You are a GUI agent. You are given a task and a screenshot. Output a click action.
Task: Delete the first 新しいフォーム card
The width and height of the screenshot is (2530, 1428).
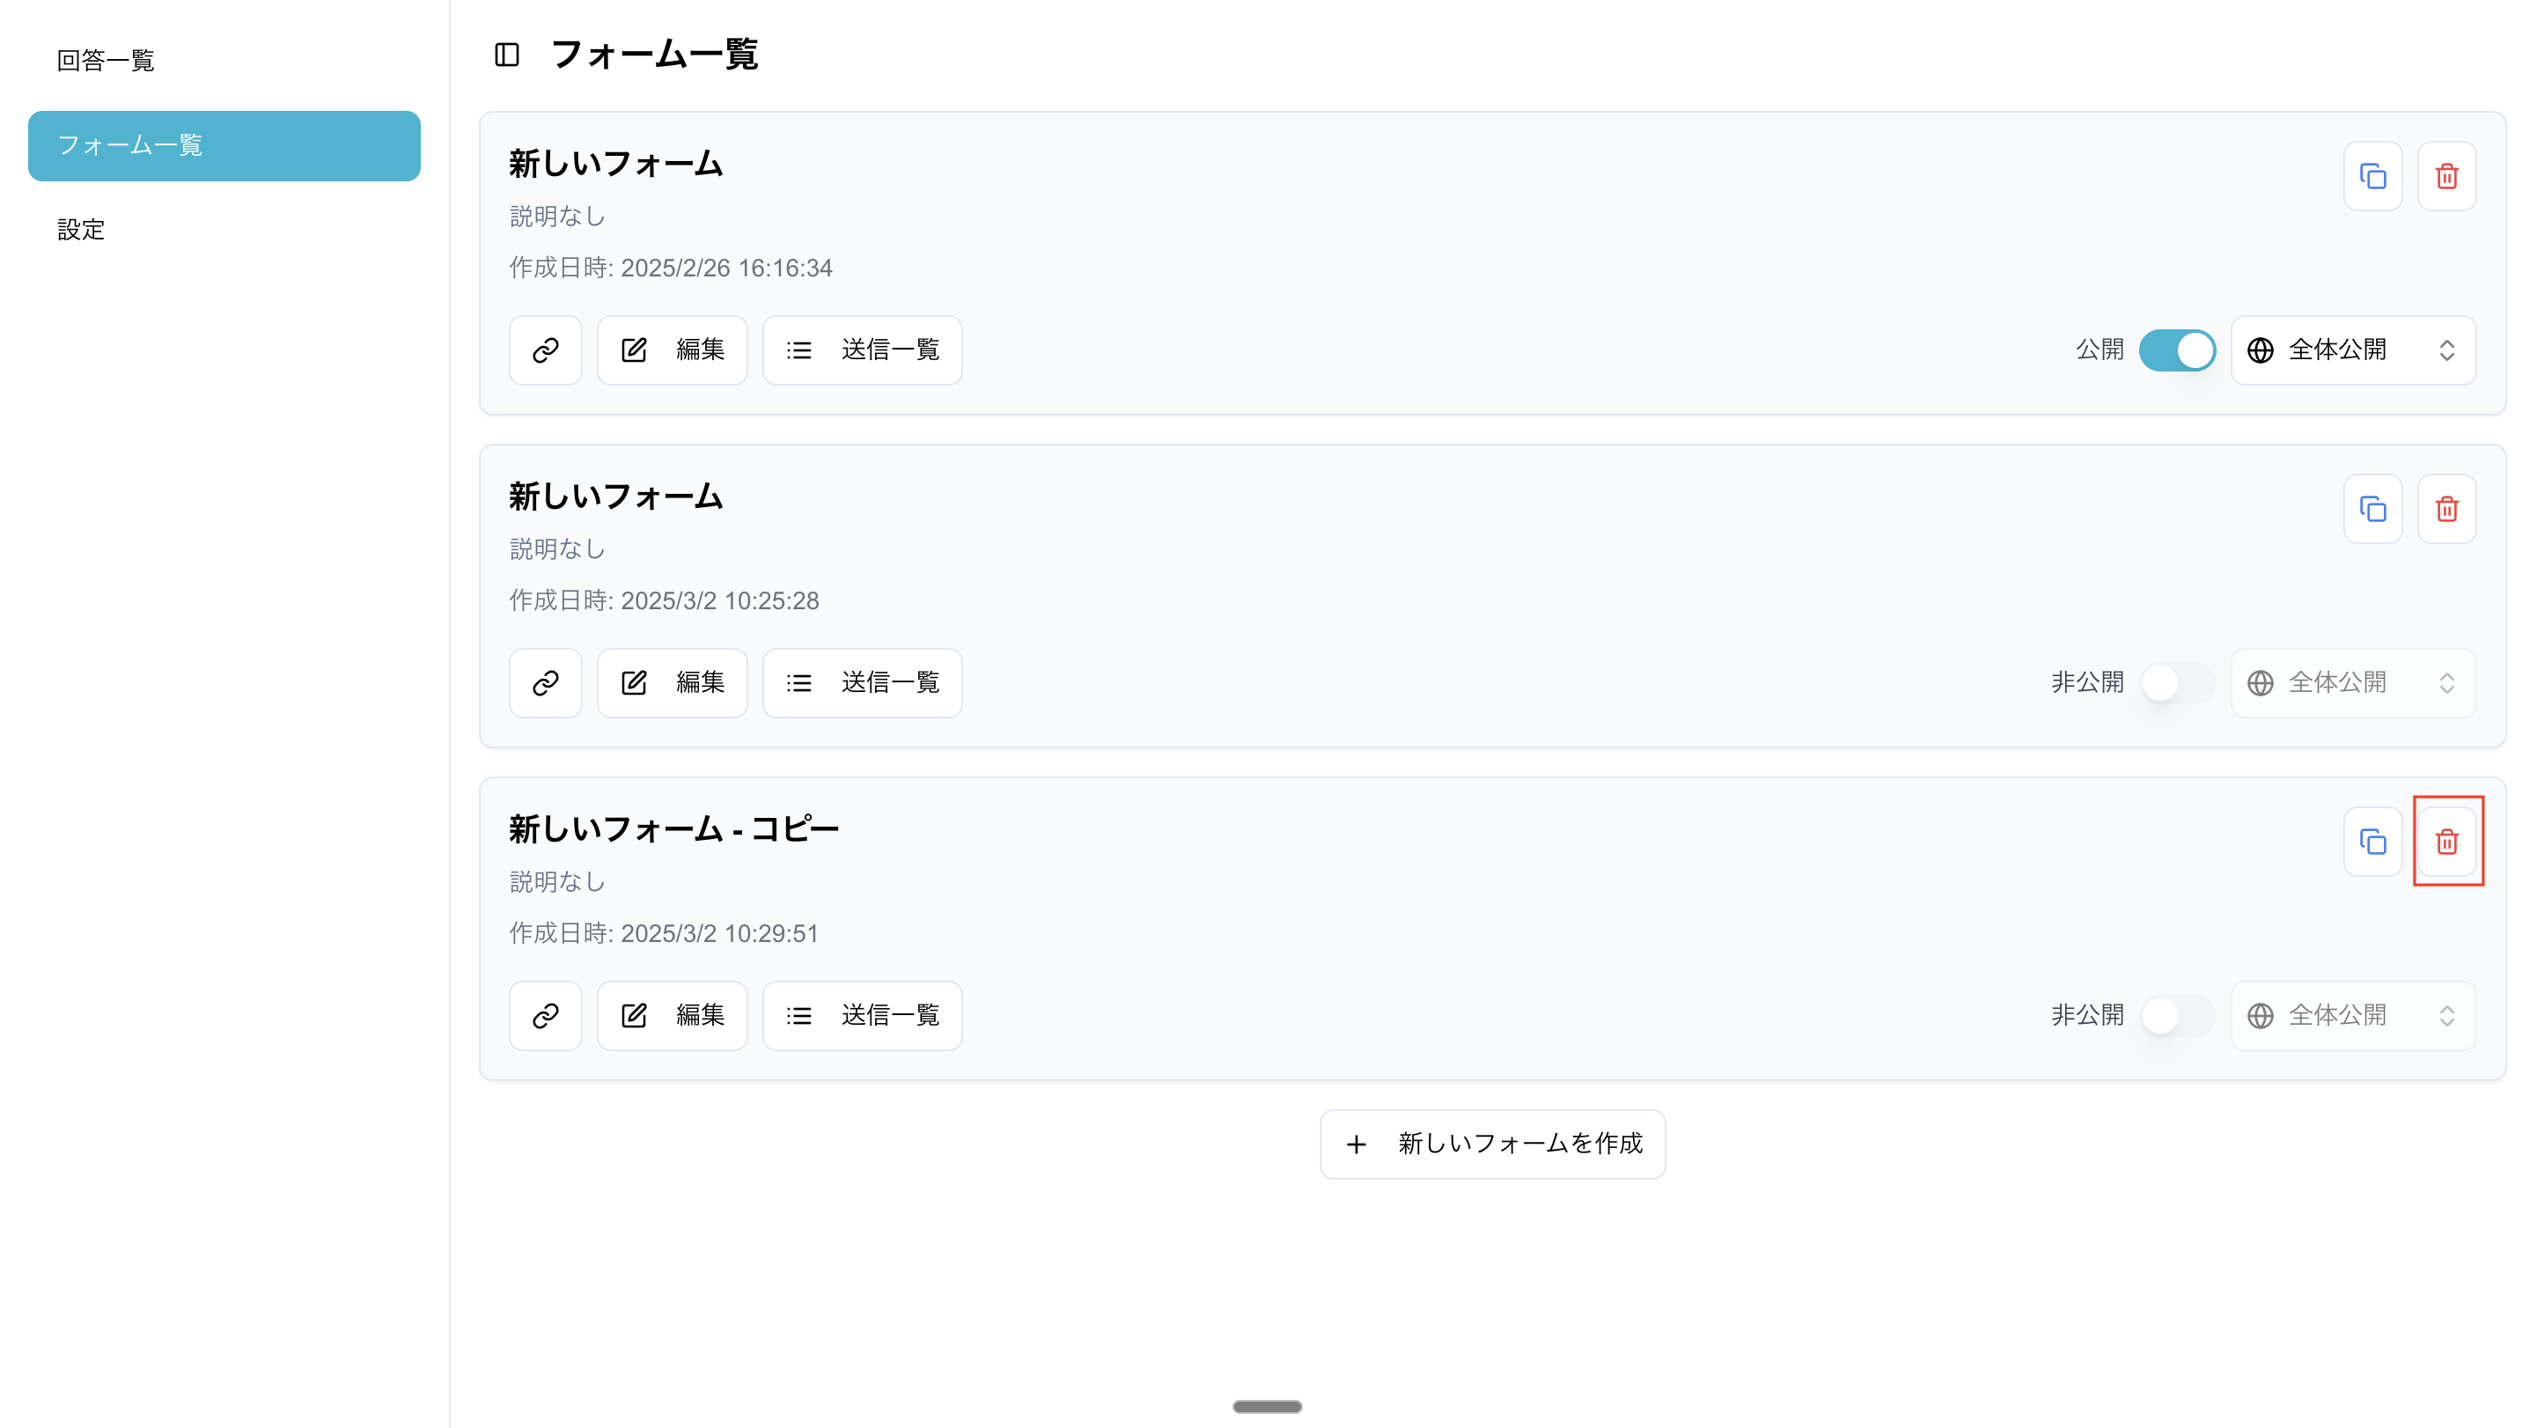[x=2445, y=177]
